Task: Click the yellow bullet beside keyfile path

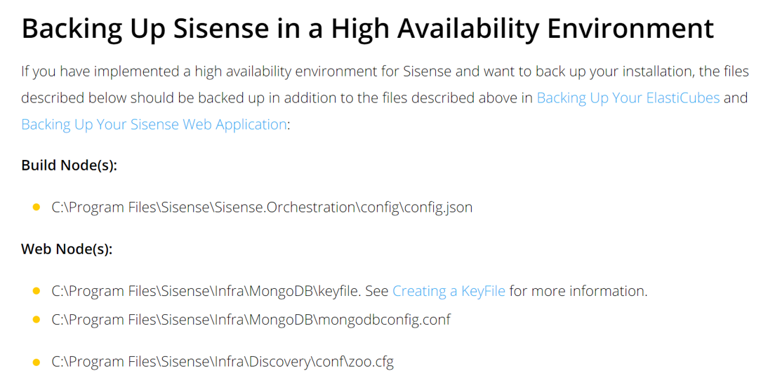Action: pos(36,291)
